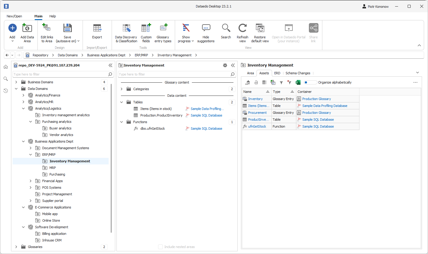Viewport: 428px width, 254px height.
Task: Open the Export tool
Action: [x=97, y=31]
